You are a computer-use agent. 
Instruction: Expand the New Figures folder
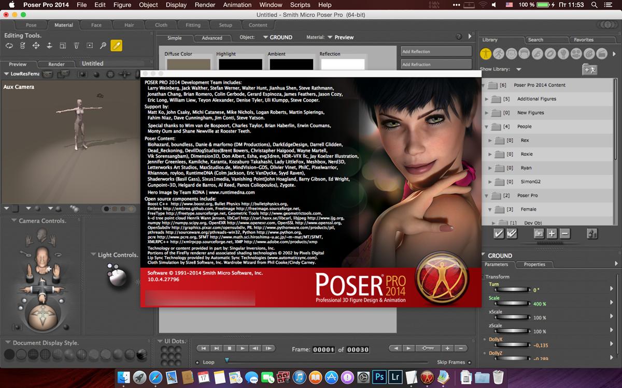pos(487,113)
